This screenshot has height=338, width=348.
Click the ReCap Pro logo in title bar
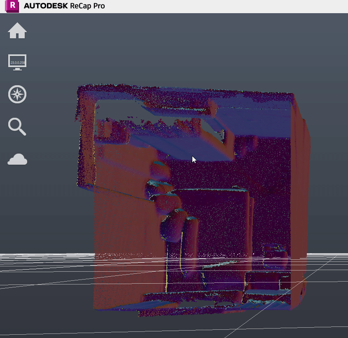click(12, 6)
